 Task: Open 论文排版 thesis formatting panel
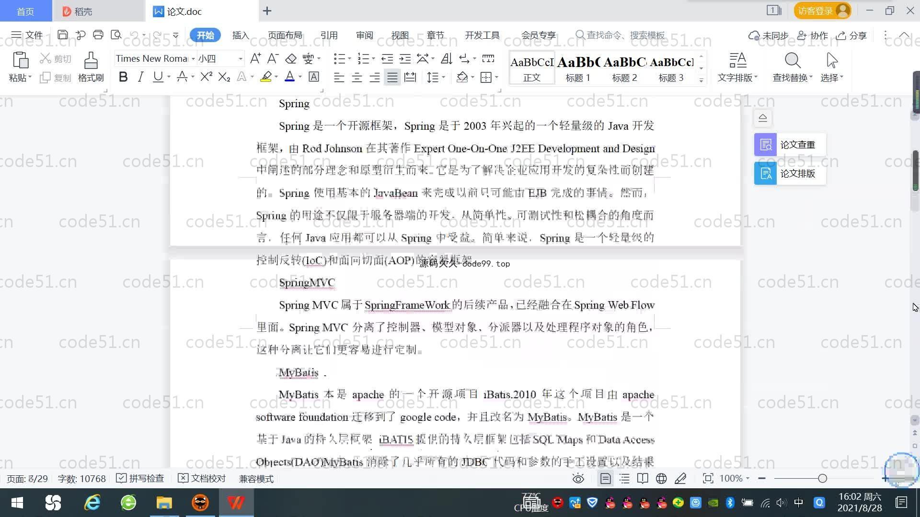tap(790, 173)
